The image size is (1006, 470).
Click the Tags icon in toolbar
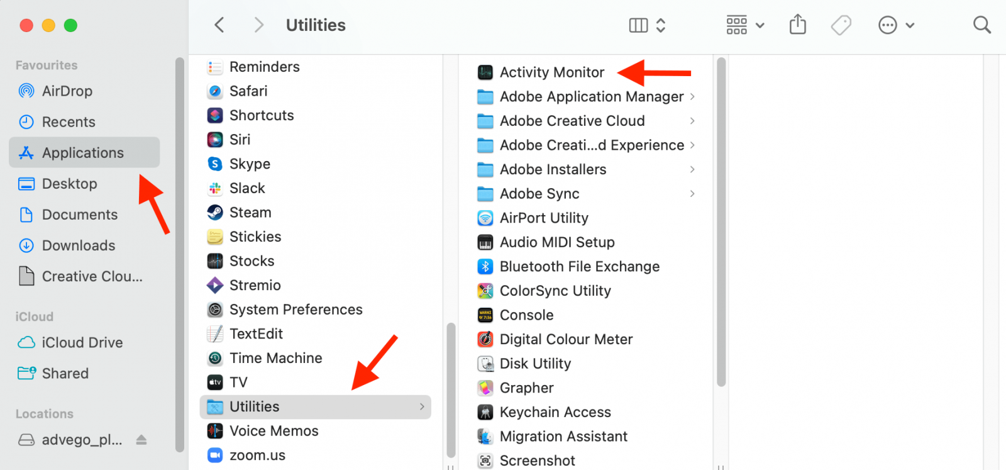point(841,25)
